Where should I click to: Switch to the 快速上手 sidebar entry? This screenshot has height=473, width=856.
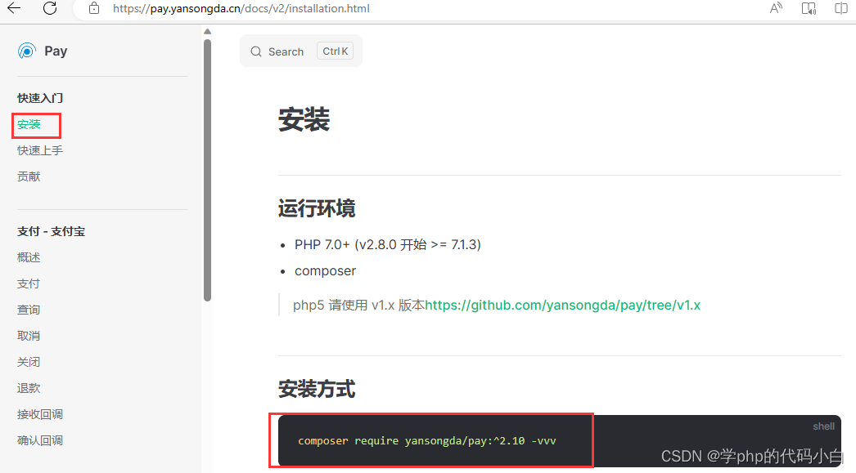[39, 149]
